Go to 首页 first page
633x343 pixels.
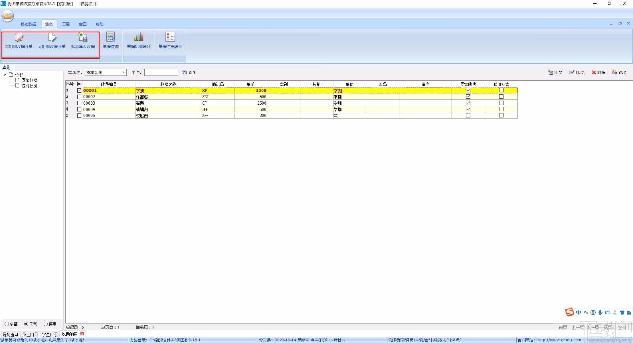(x=563, y=327)
